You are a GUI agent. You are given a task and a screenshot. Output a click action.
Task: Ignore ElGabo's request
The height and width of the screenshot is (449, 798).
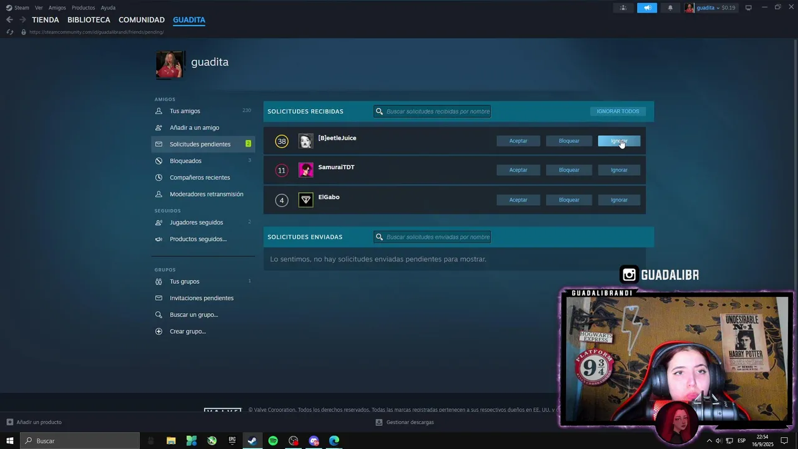coord(619,200)
